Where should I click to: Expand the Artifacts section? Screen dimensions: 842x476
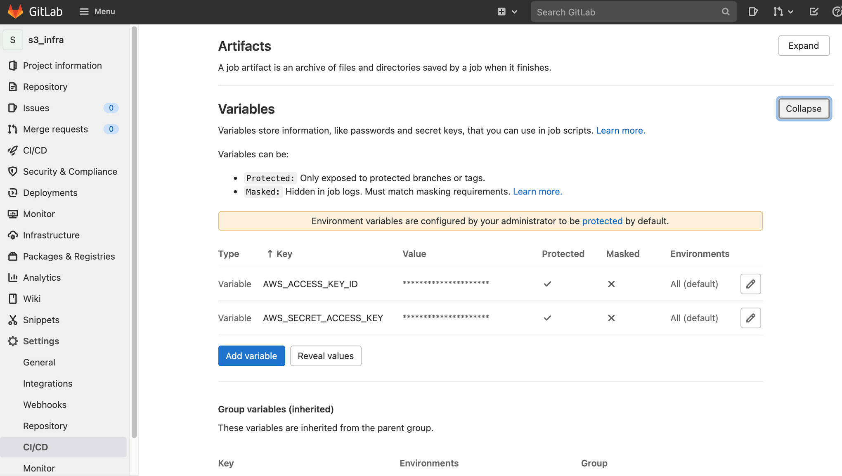pyautogui.click(x=803, y=46)
